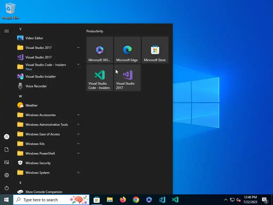Open File Explorer from the taskbar
Image resolution: width=273 pixels, height=205 pixels.
(110, 200)
